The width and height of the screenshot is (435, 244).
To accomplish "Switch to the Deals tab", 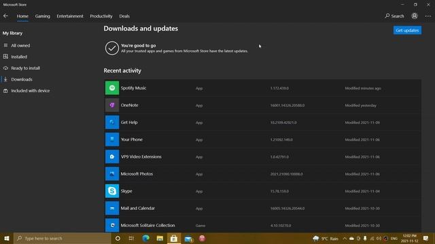I will point(124,16).
